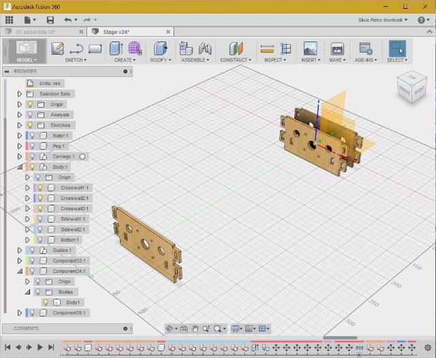This screenshot has width=436, height=358.
Task: Open the Help question mark icon
Action: click(421, 20)
